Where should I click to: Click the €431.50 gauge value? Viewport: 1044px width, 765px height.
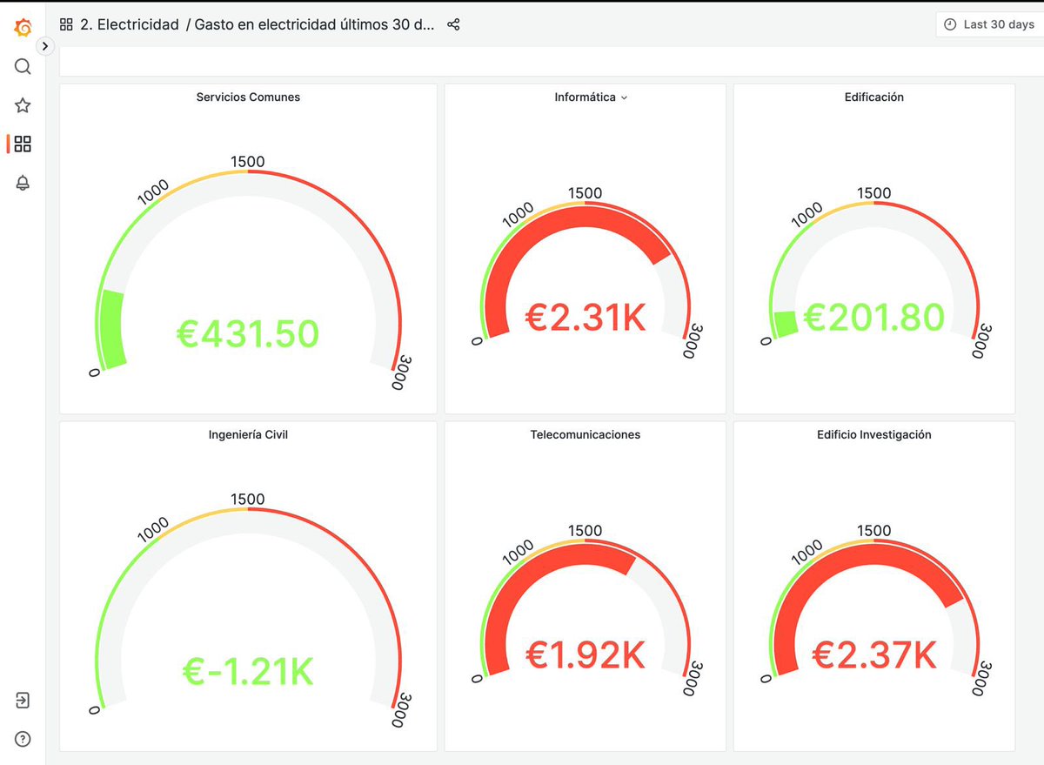248,333
